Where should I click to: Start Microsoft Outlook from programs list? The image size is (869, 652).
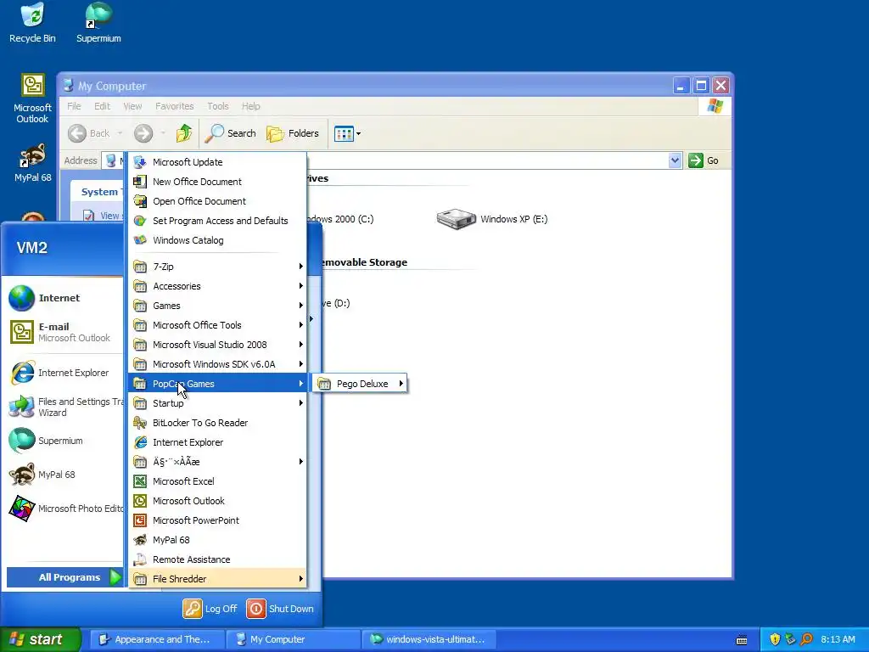(x=217, y=501)
